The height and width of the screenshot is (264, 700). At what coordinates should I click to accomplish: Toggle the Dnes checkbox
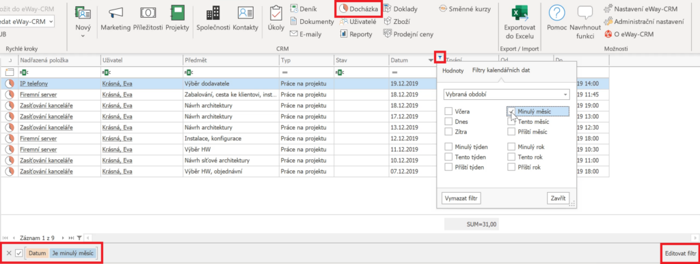(x=448, y=122)
